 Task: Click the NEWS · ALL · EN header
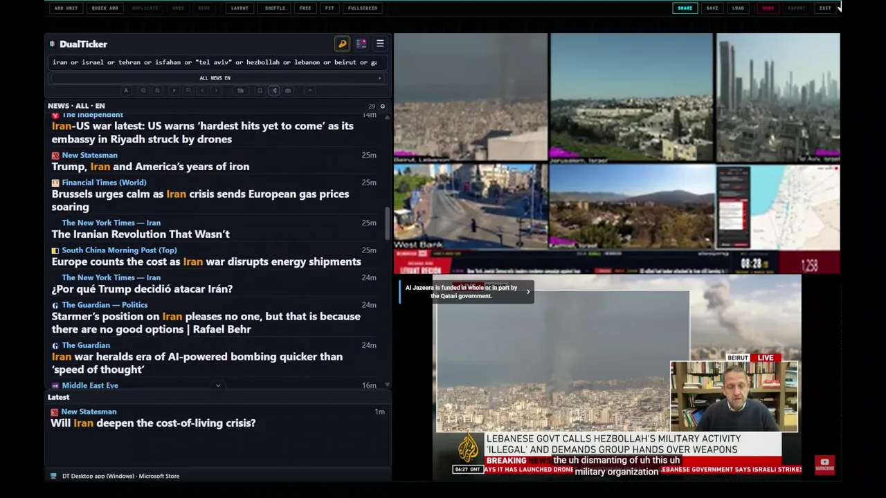click(76, 106)
